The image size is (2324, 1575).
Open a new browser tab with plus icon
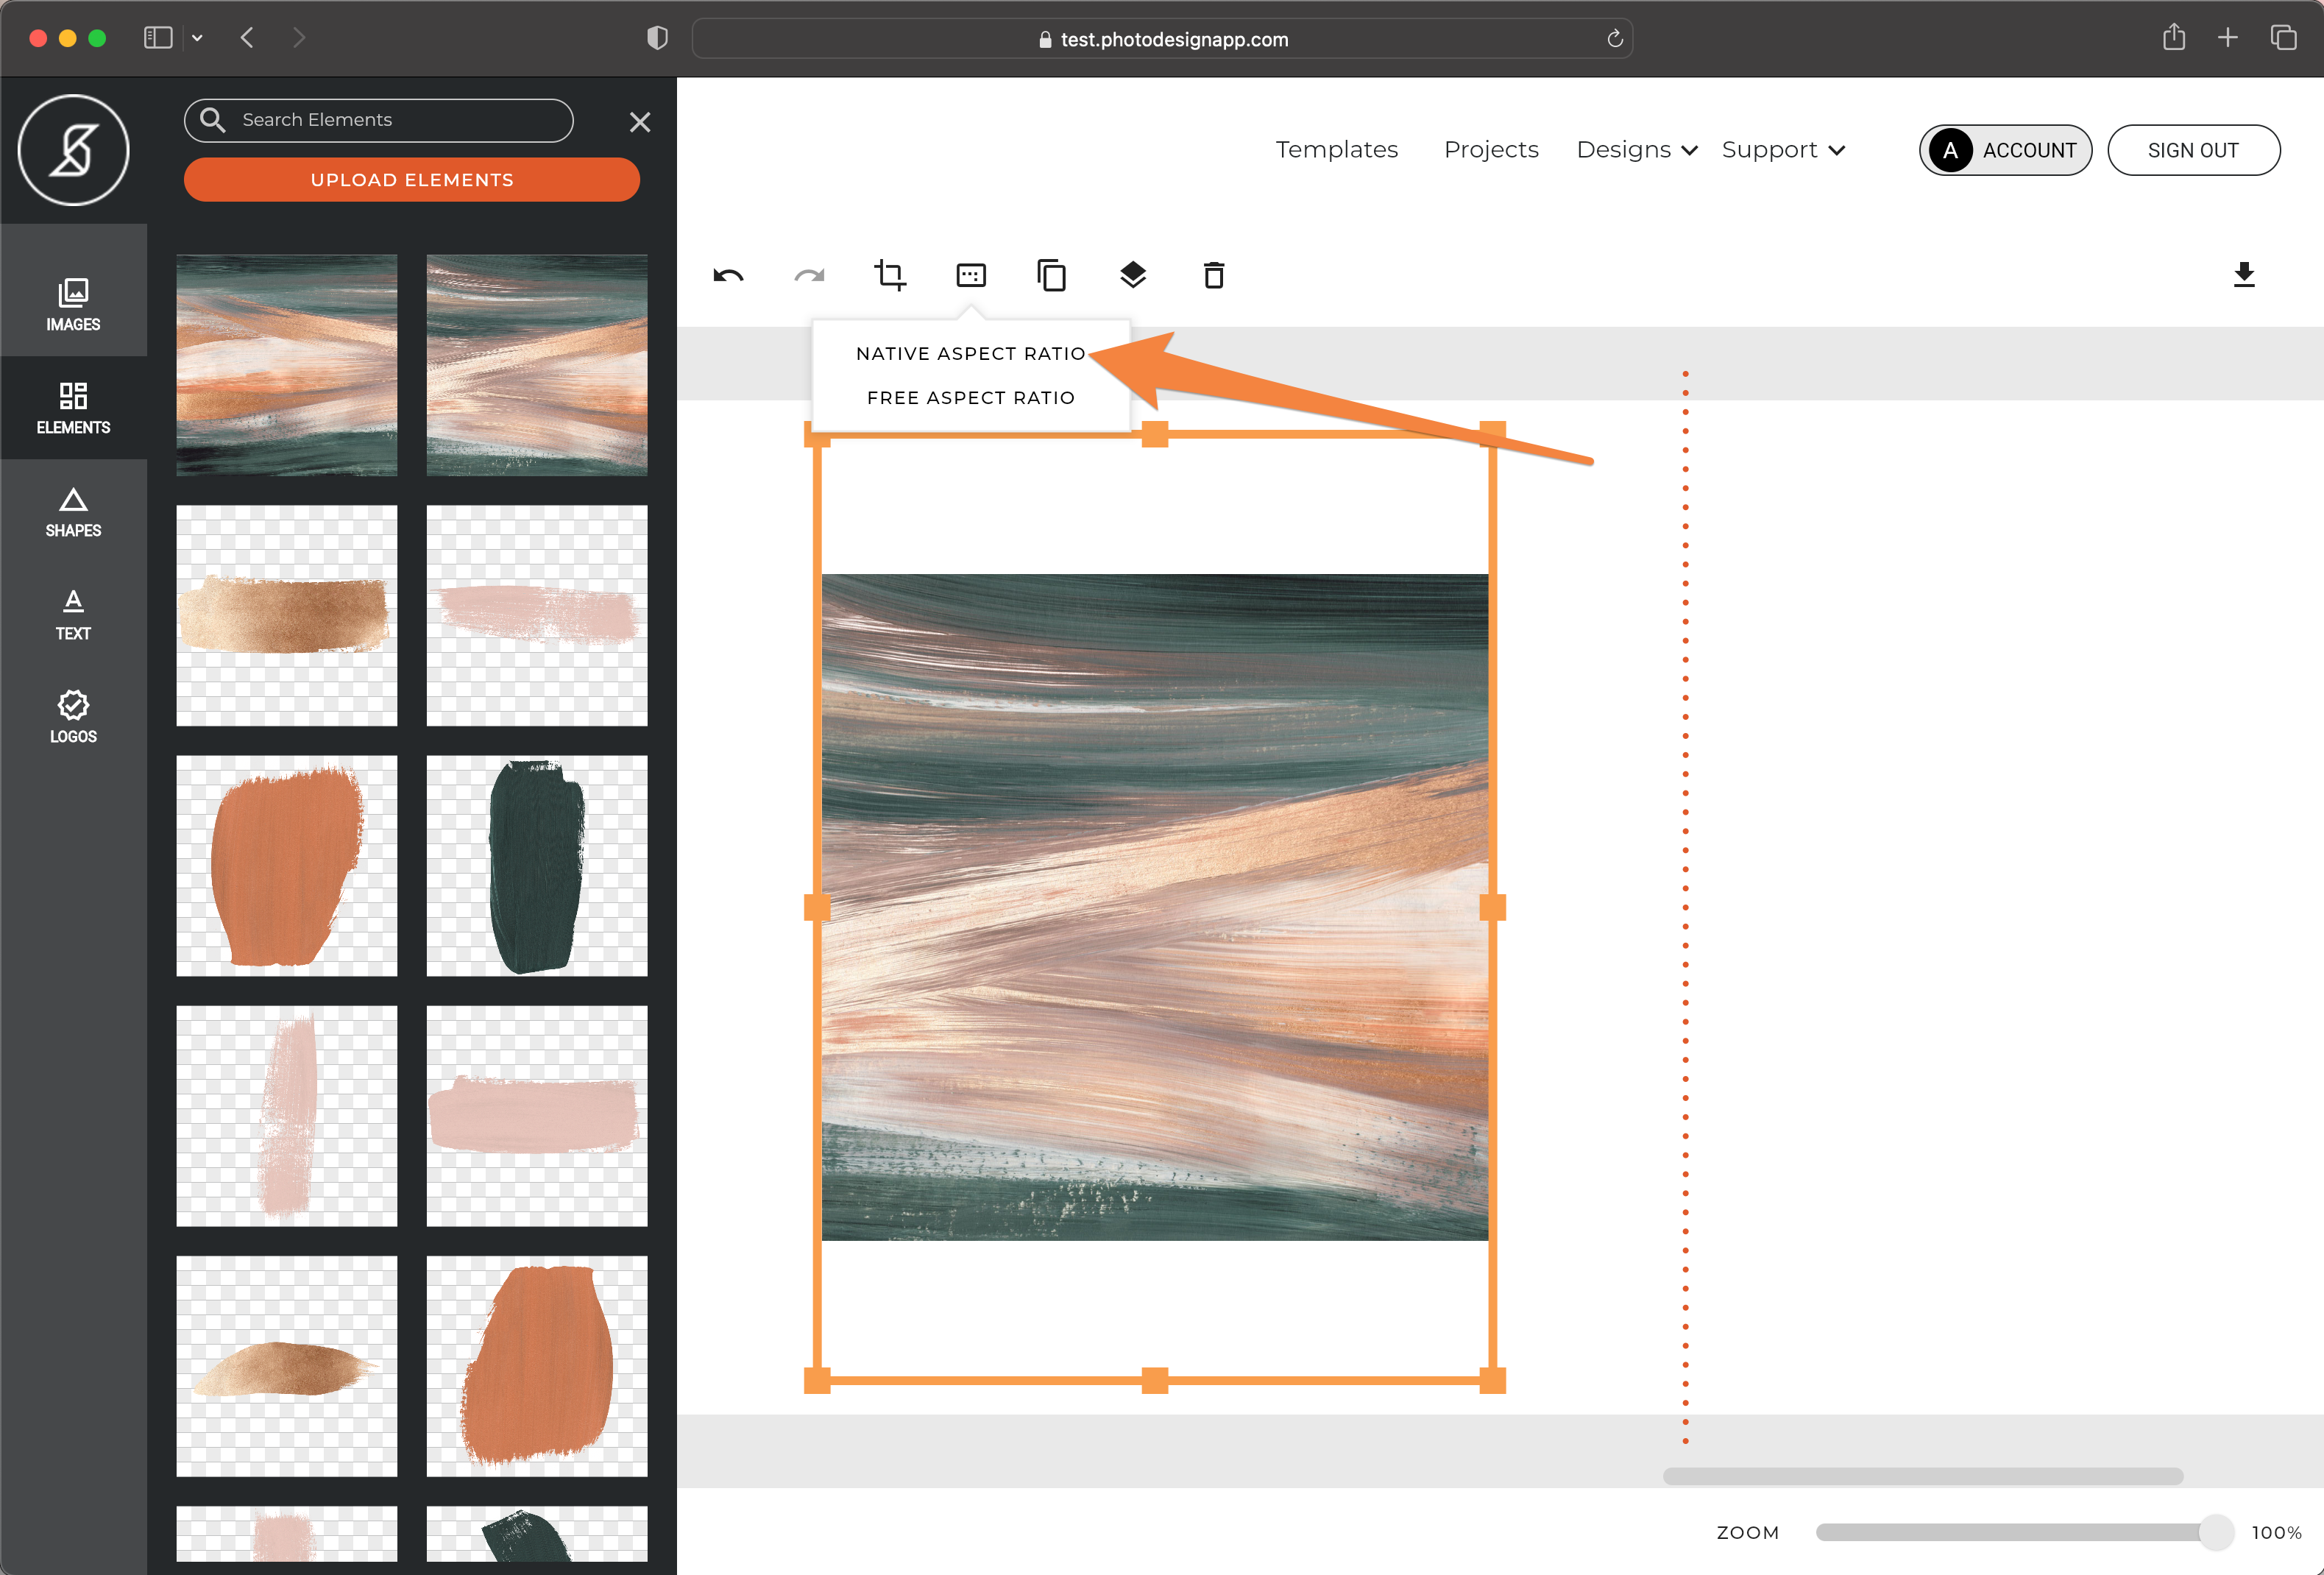[x=2228, y=38]
